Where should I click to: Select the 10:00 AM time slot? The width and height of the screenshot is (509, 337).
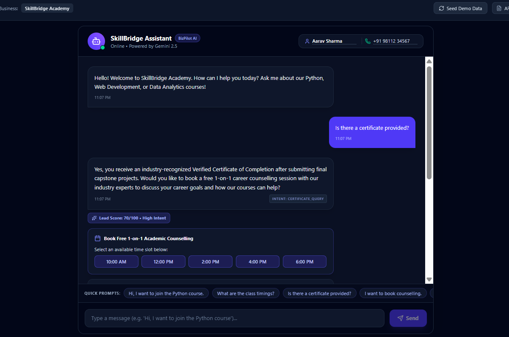click(116, 262)
